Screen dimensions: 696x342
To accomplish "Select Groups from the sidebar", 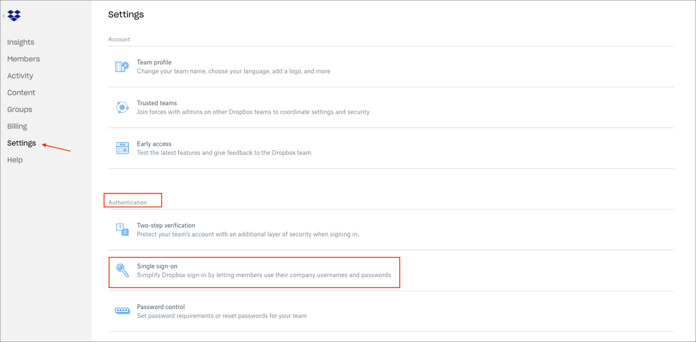I will click(20, 109).
